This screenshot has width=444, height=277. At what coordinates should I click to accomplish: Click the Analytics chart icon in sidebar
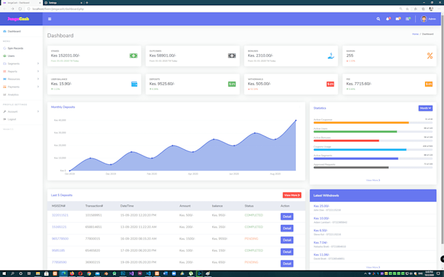coord(5,95)
